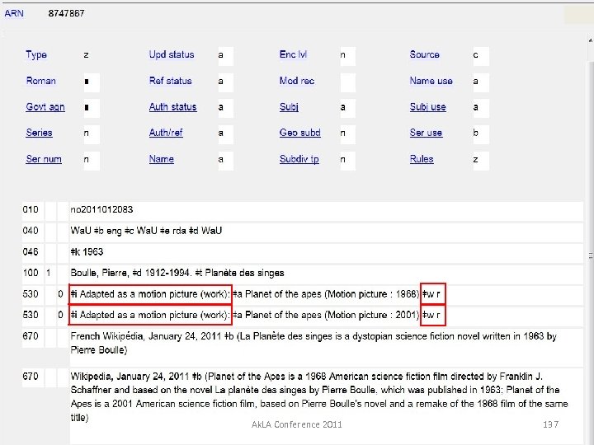Click the Ser num link
Image resolution: width=594 pixels, height=445 pixels.
pos(44,159)
